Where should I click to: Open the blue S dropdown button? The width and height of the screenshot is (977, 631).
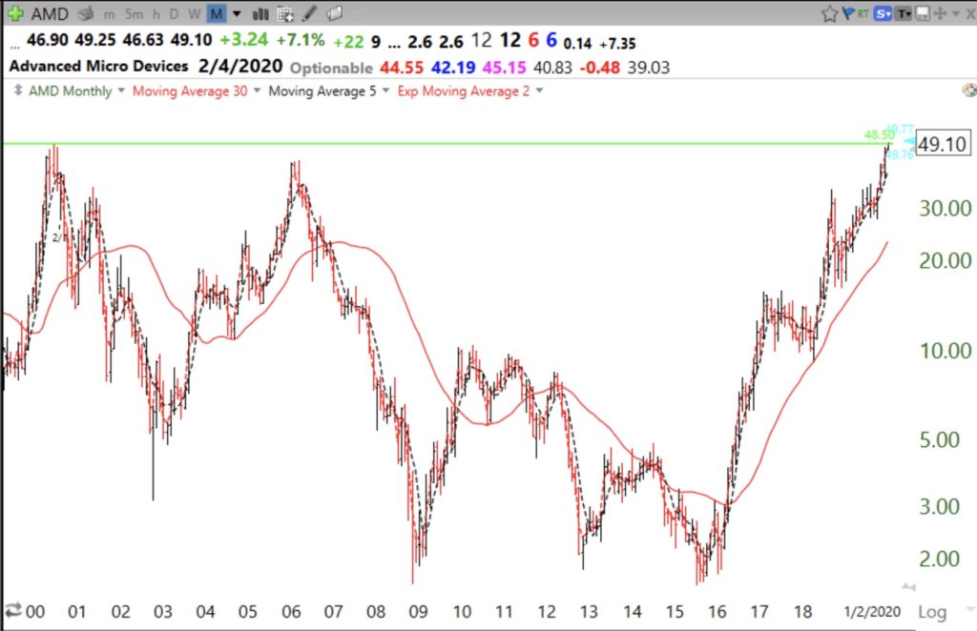point(883,13)
